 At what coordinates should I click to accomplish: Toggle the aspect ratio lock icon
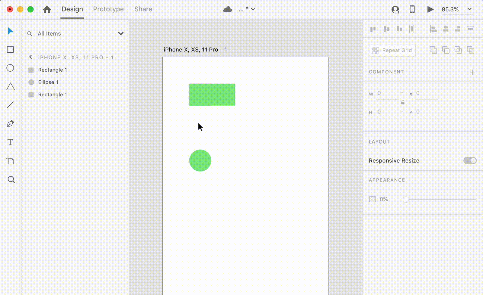point(403,103)
